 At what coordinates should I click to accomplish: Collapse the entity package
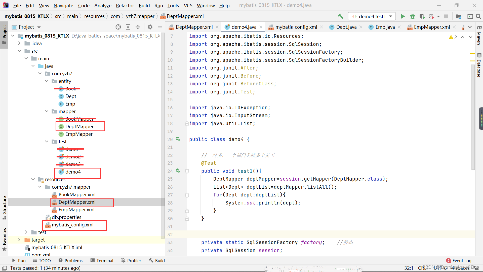coord(47,81)
